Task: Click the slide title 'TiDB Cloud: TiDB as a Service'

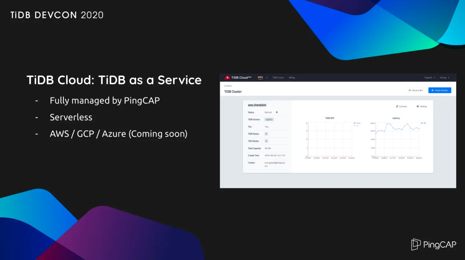Action: point(114,80)
